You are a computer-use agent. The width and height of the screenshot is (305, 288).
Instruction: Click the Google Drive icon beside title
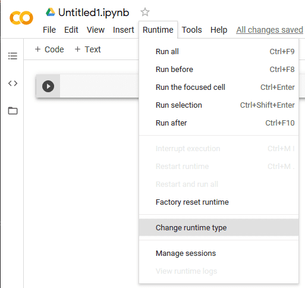pyautogui.click(x=51, y=12)
